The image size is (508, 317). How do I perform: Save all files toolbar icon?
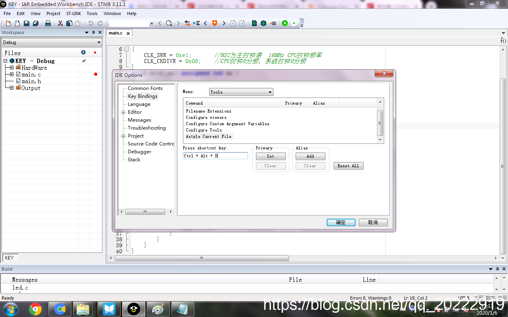click(35, 23)
